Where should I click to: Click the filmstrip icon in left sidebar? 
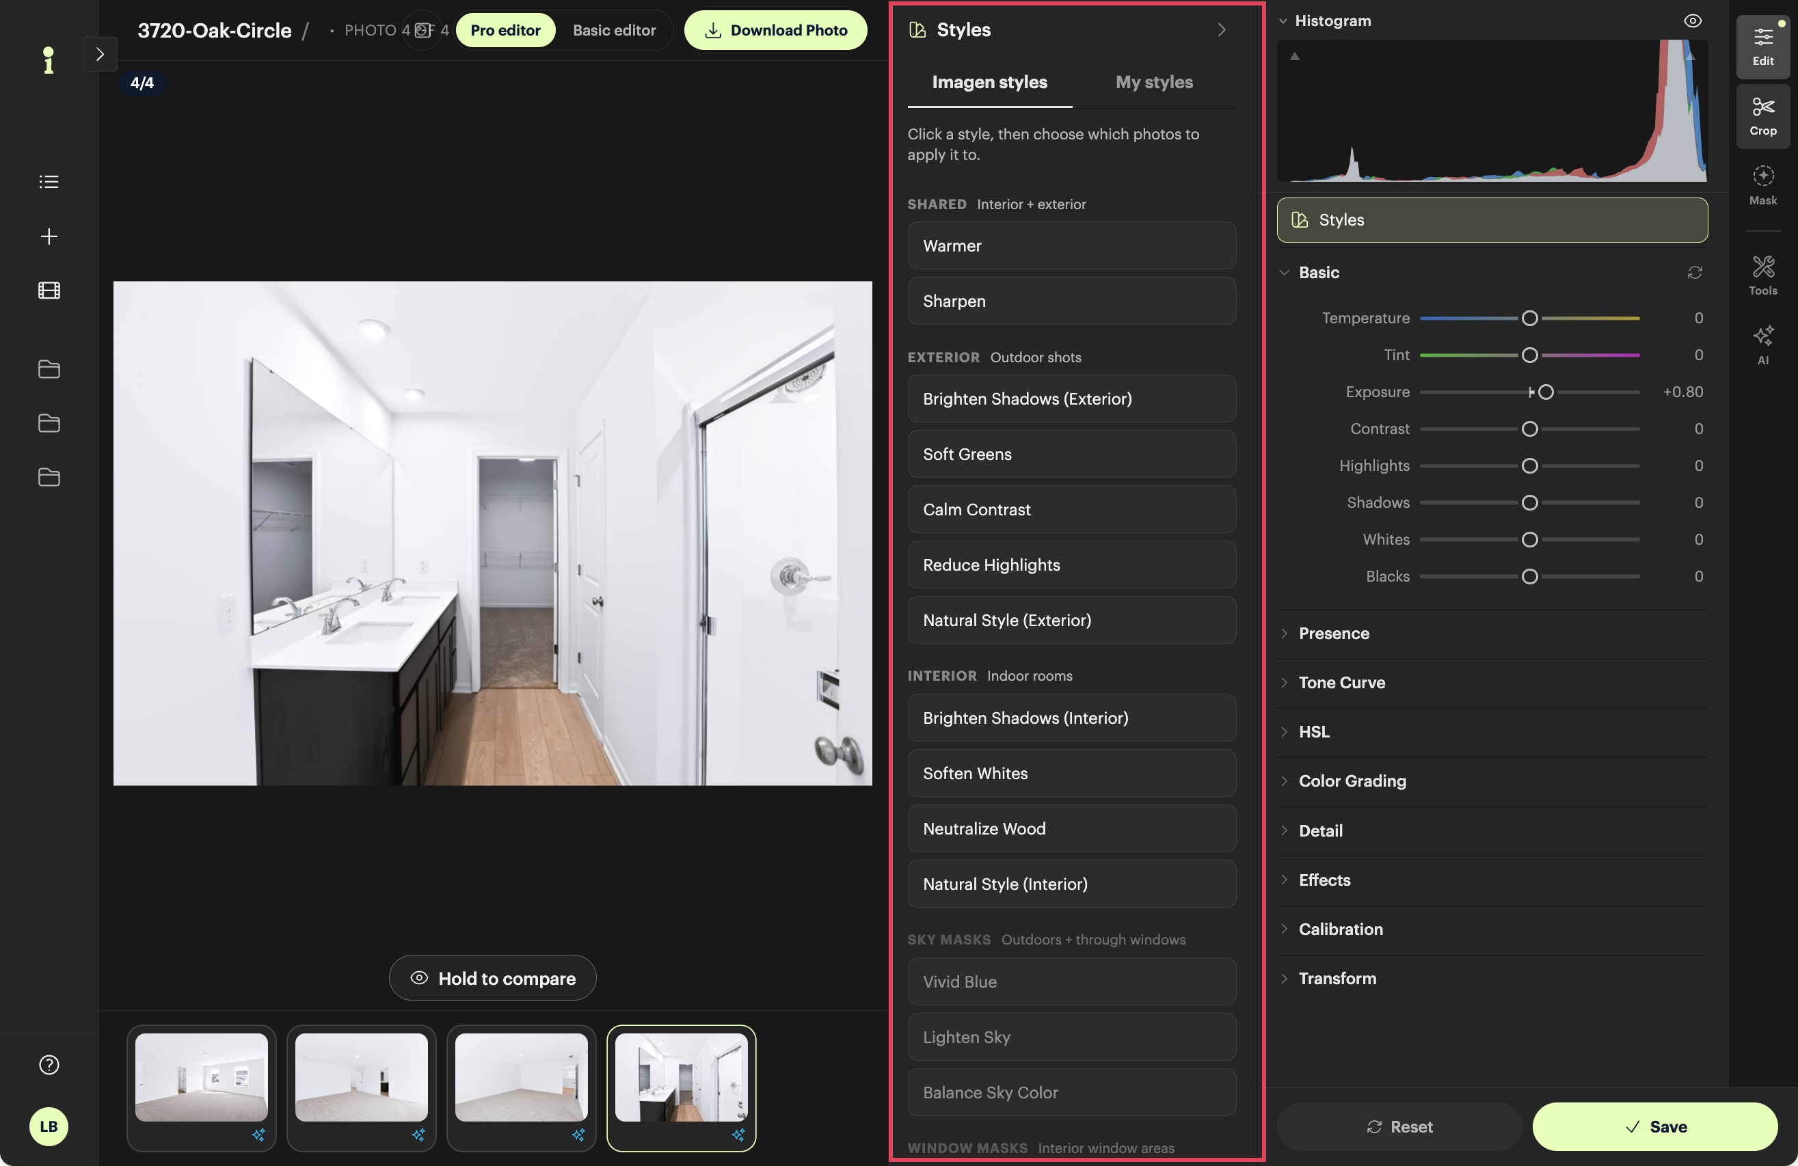click(49, 290)
